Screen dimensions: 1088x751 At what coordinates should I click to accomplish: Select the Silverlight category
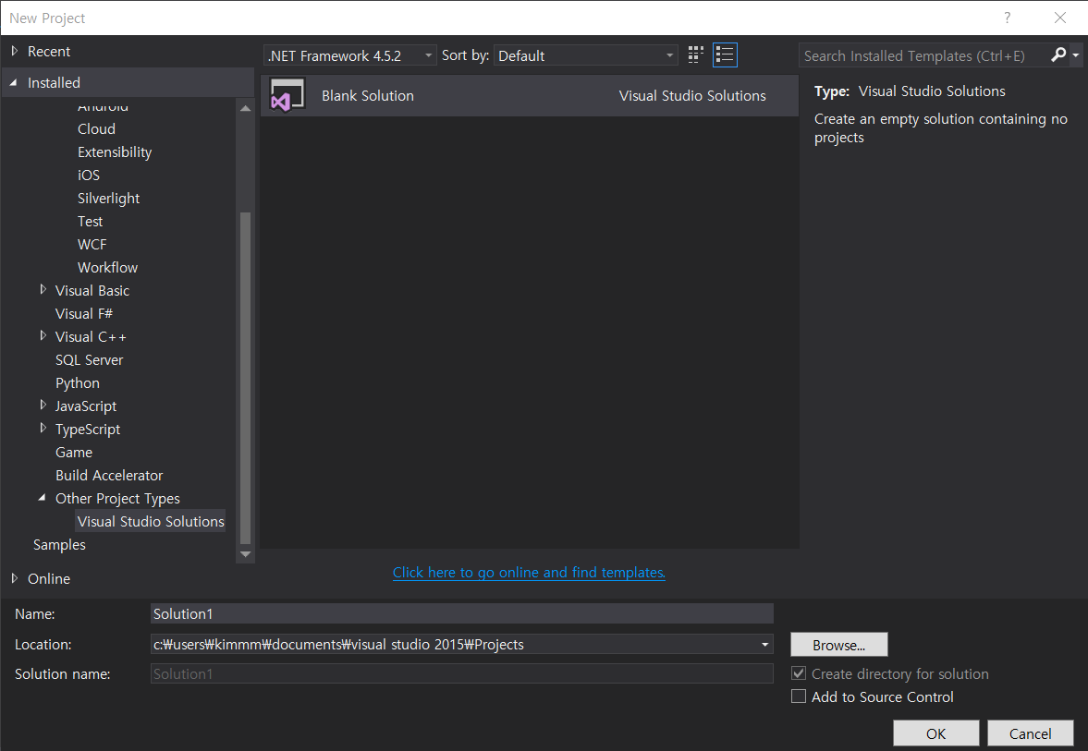[108, 199]
